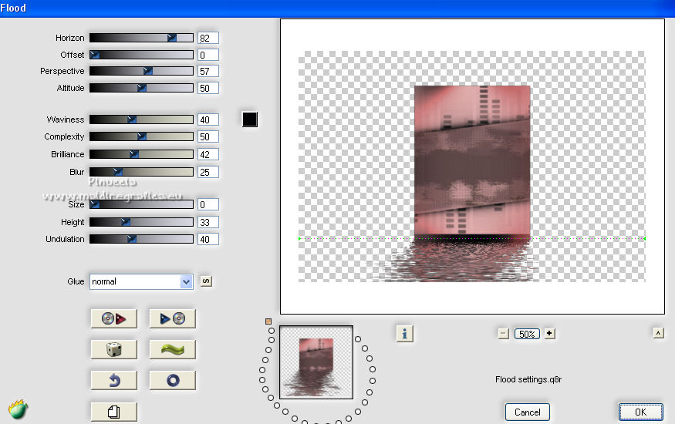
Task: Click the green wave button
Action: pyautogui.click(x=173, y=349)
